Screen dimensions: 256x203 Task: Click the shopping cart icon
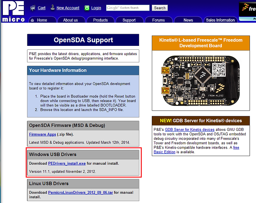[33, 8]
